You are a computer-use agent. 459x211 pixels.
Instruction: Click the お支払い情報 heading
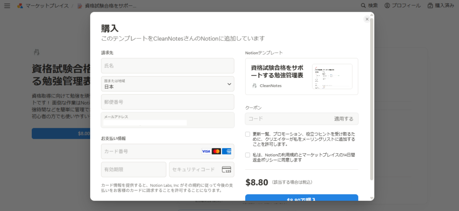tap(113, 138)
